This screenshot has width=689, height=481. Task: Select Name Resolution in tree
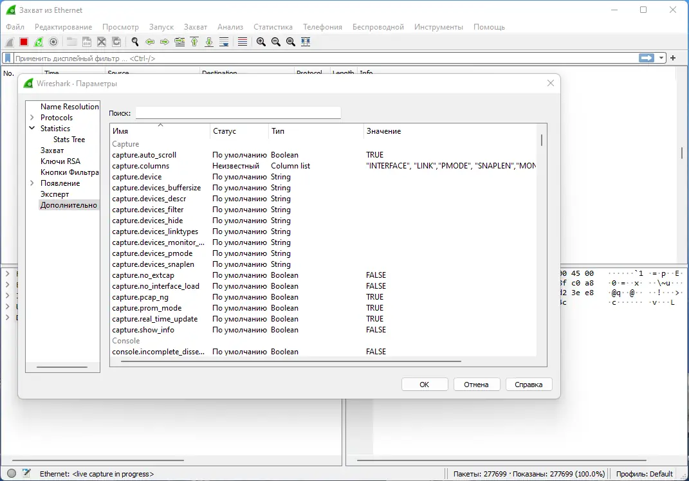pyautogui.click(x=69, y=106)
